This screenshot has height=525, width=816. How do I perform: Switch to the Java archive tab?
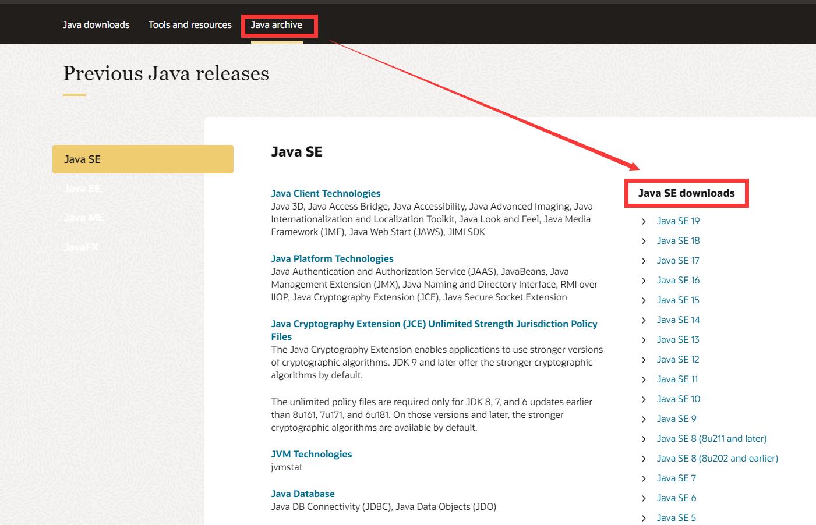[x=277, y=24]
